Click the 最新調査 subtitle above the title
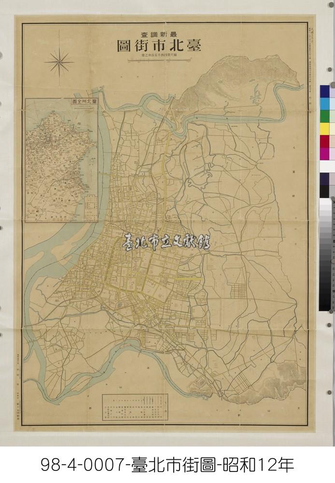 (x=159, y=34)
